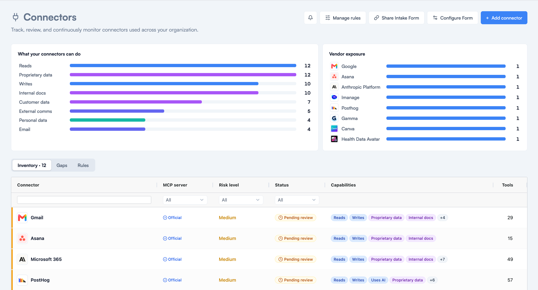Click the PostHog icon in the inventory row
The height and width of the screenshot is (290, 538).
coord(22,280)
